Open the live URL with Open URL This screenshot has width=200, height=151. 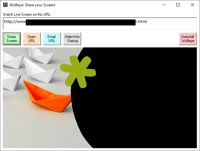[32, 39]
